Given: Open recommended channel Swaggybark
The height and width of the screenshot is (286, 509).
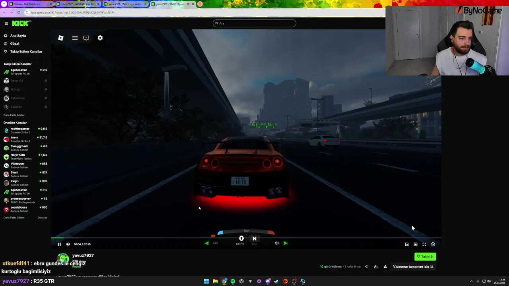Looking at the screenshot, I should click(x=25, y=148).
